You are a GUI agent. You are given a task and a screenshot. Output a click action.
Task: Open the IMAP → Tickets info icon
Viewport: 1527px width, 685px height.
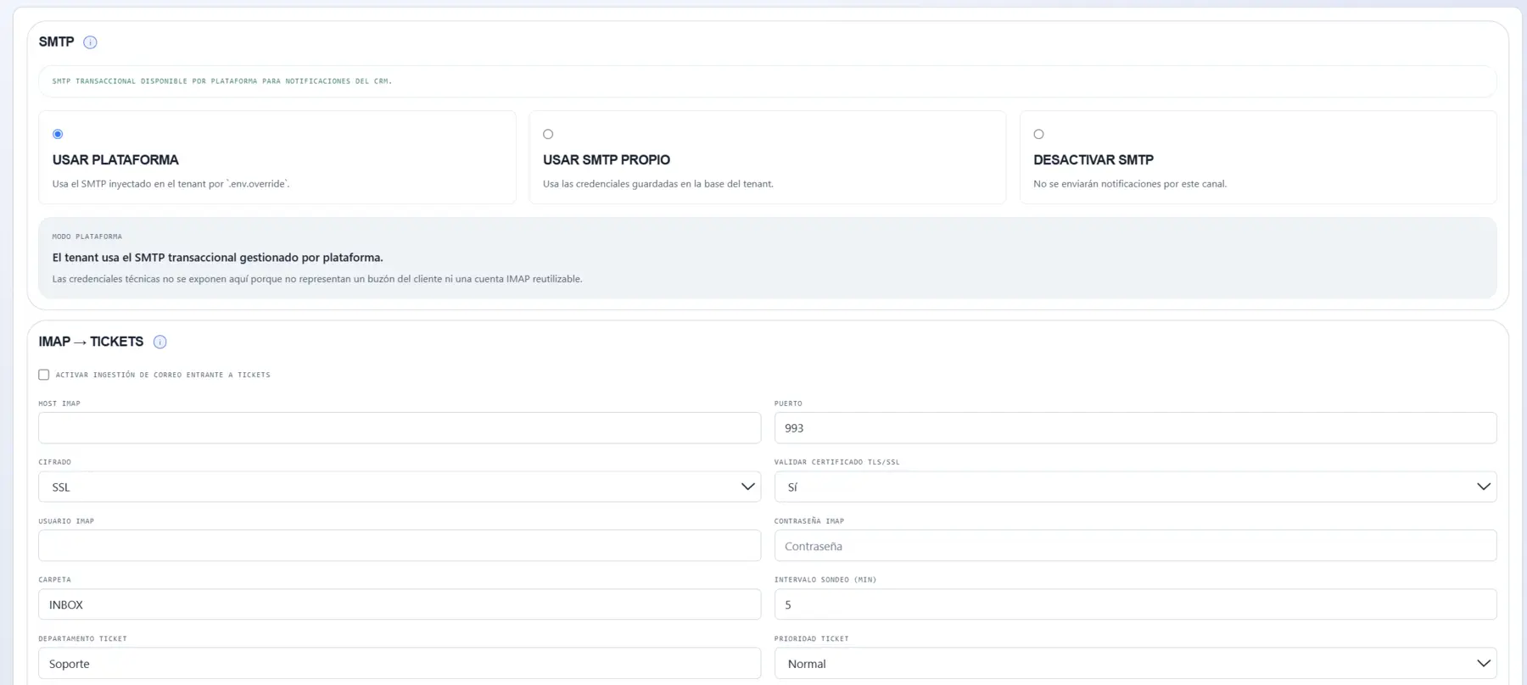pos(159,342)
